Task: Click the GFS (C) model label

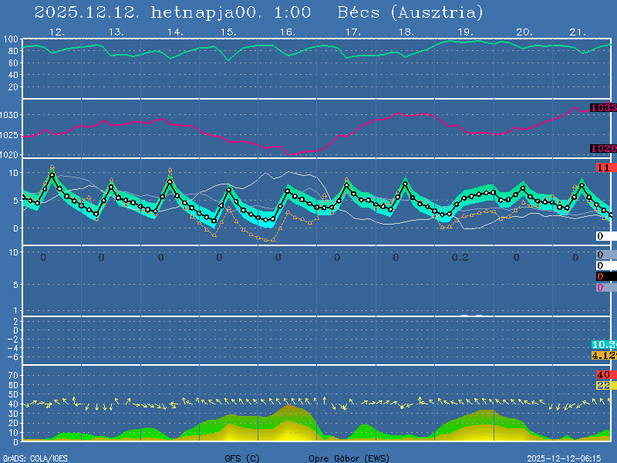Action: (241, 458)
